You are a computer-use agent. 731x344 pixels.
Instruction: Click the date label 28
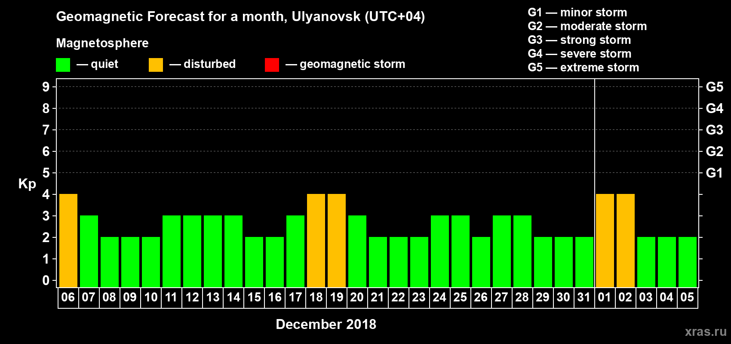coord(522,297)
